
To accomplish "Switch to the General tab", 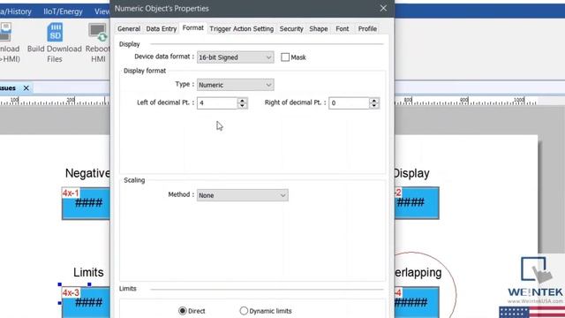I will [129, 29].
